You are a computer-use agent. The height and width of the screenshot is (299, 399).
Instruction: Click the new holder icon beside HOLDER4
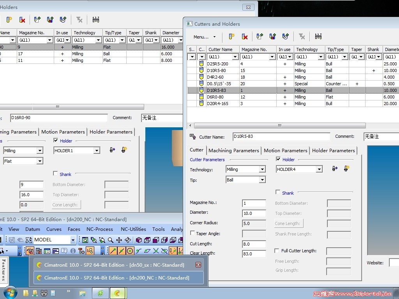[346, 169]
